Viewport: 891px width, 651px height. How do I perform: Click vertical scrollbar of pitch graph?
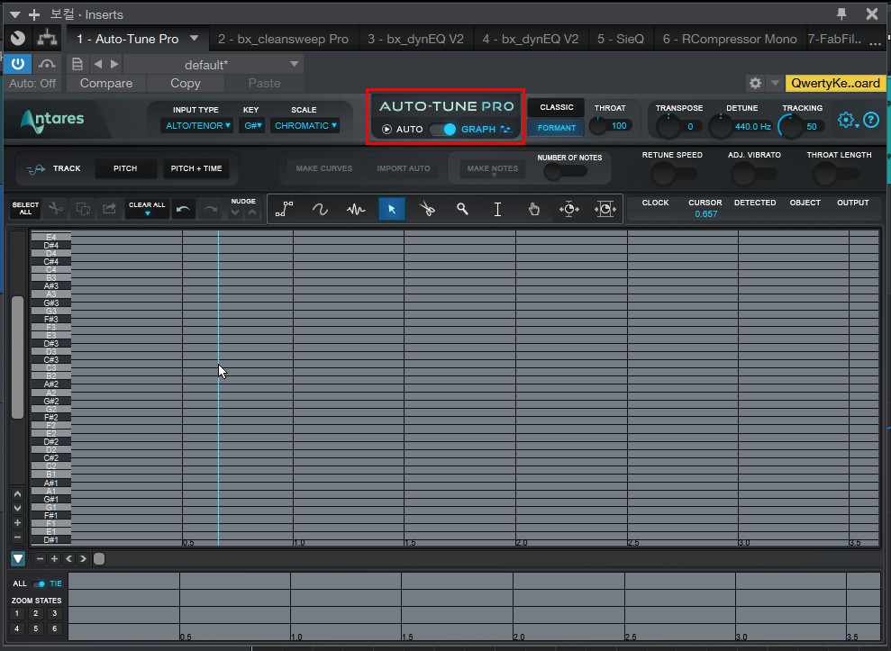[18, 357]
